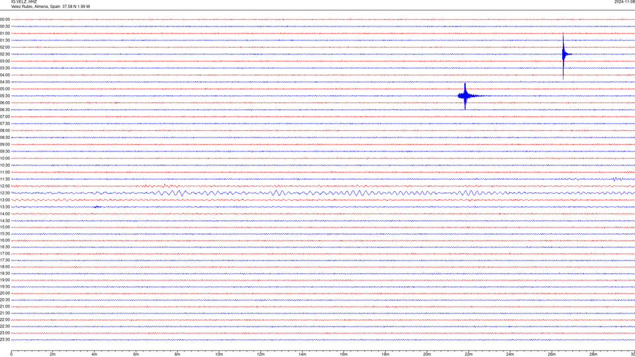Select the 13:30 row label

click(x=5, y=207)
